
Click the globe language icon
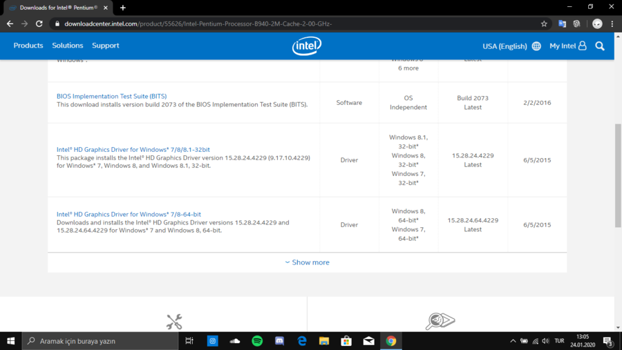click(x=536, y=46)
